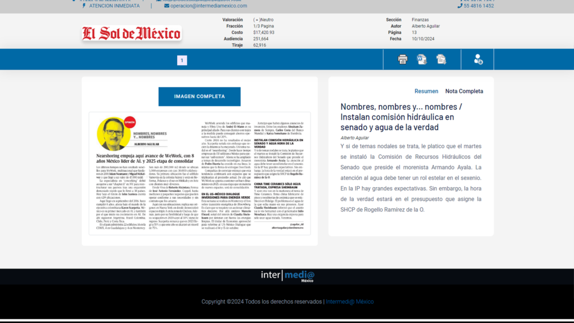The width and height of the screenshot is (574, 323).
Task: Click the Audiencia value 251,664
Action: click(x=261, y=39)
